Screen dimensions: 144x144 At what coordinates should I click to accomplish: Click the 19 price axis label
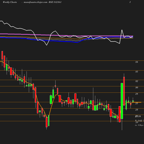click(137, 122)
